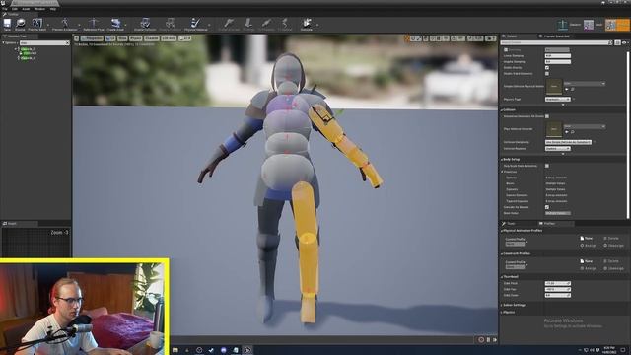631x355 pixels.
Task: Click New under Physical Animation Profiles
Action: pyautogui.click(x=587, y=239)
